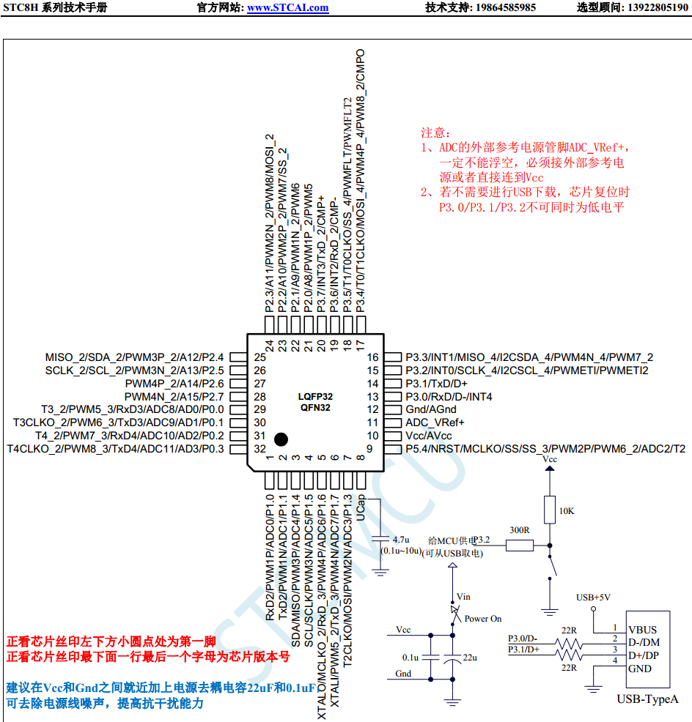Click the STC8H 系列技术手册 header title

point(55,8)
